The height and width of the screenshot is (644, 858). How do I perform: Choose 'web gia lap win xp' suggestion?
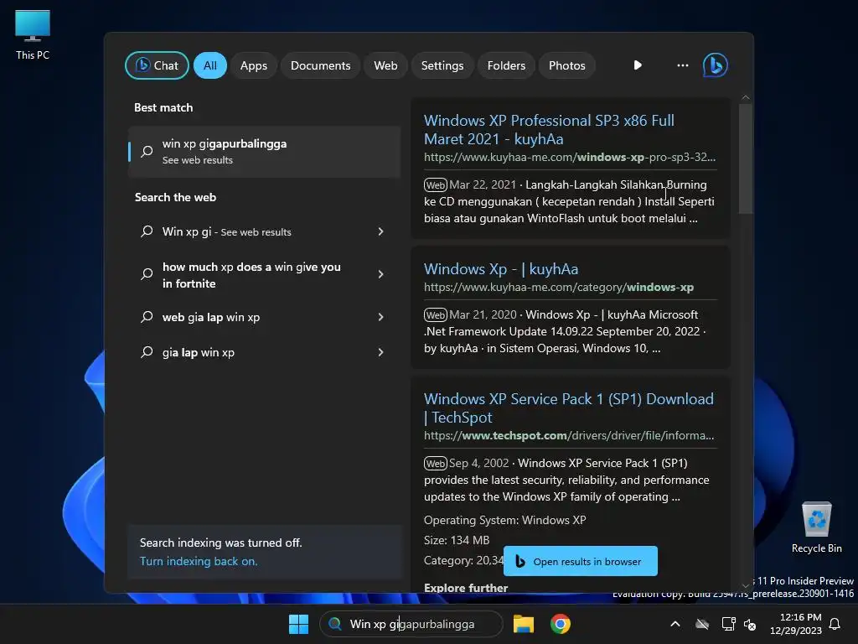tap(264, 317)
